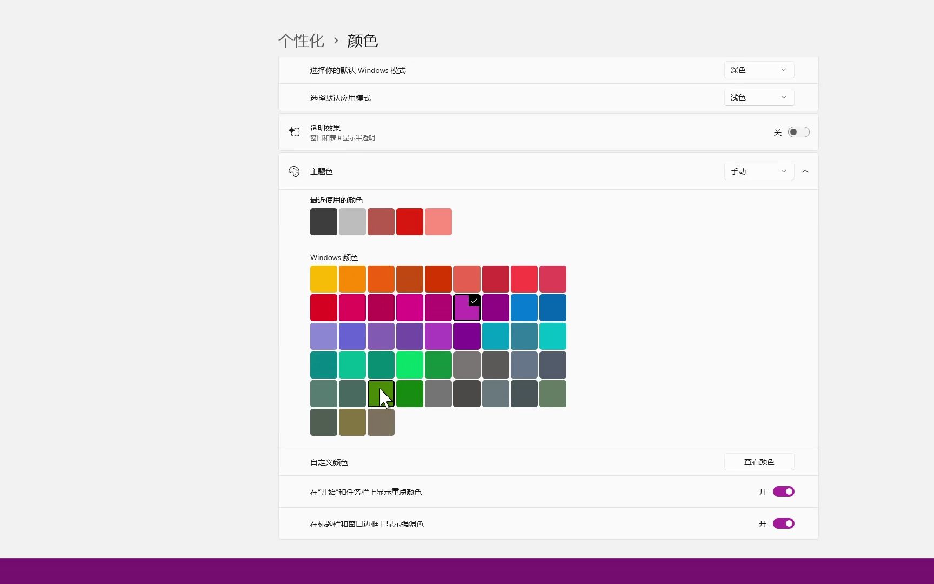934x584 pixels.
Task: Select the khaki swatch in the last row
Action: 352,422
